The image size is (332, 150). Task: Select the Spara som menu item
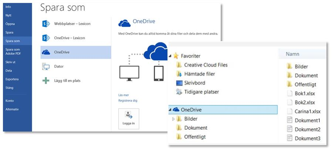pos(17,41)
